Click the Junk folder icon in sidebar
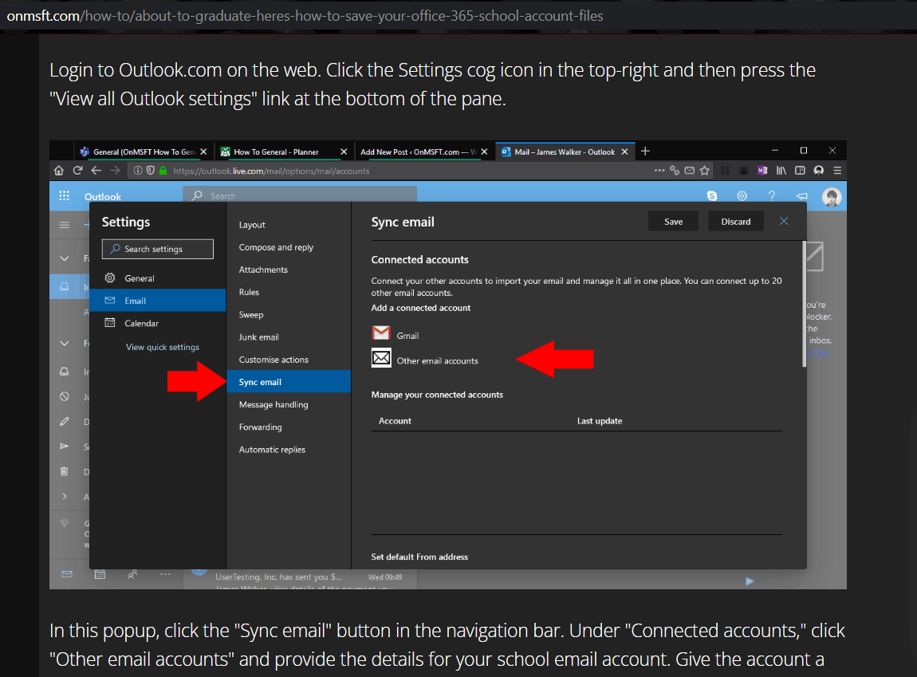The image size is (917, 677). 65,396
